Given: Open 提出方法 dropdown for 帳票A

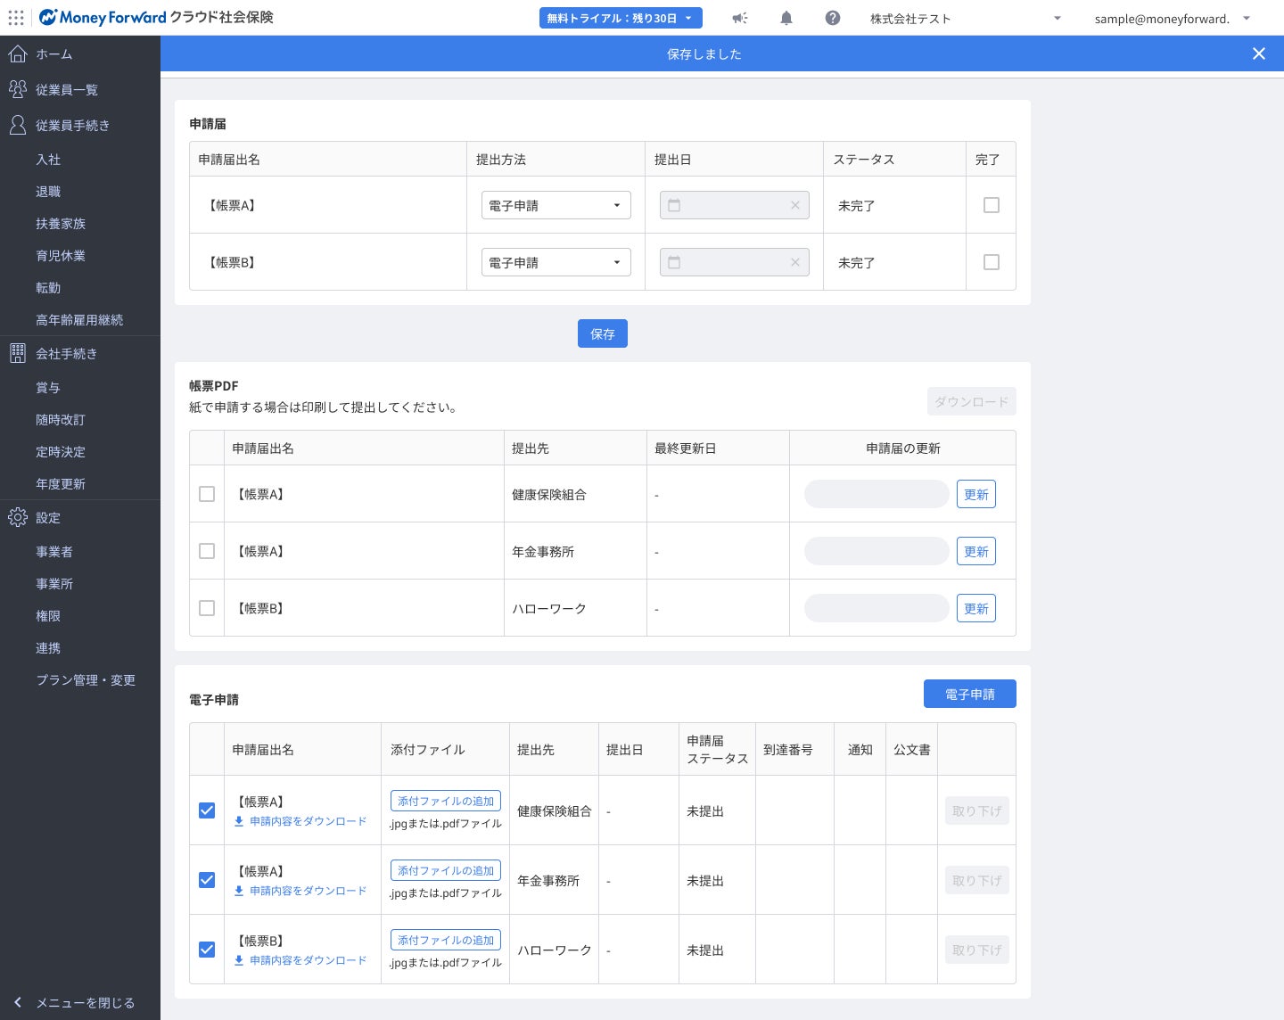Looking at the screenshot, I should point(556,205).
